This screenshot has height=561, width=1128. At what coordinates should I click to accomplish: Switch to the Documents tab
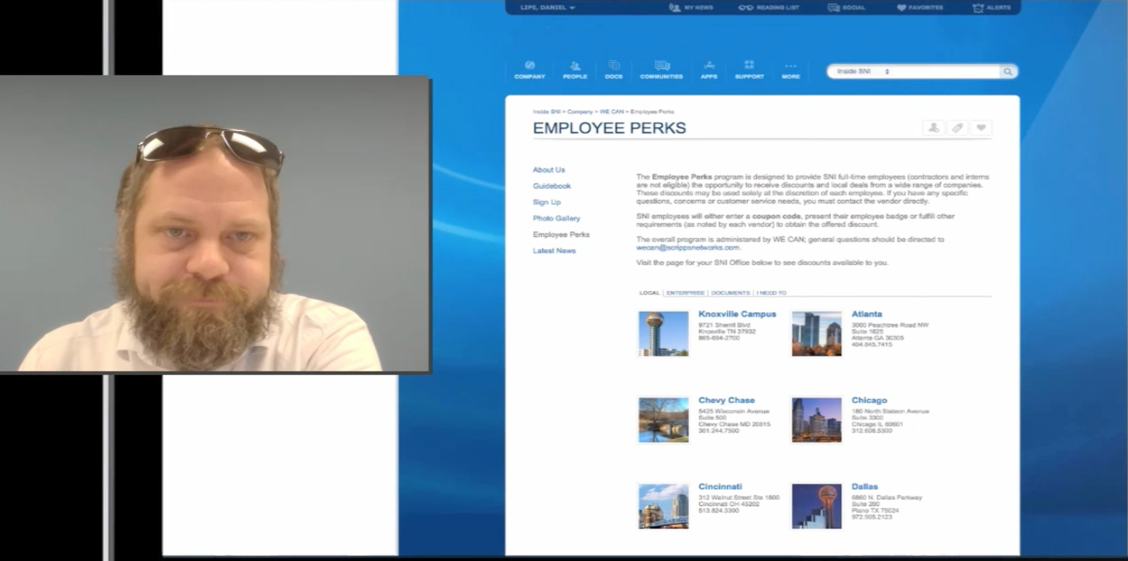click(x=730, y=293)
